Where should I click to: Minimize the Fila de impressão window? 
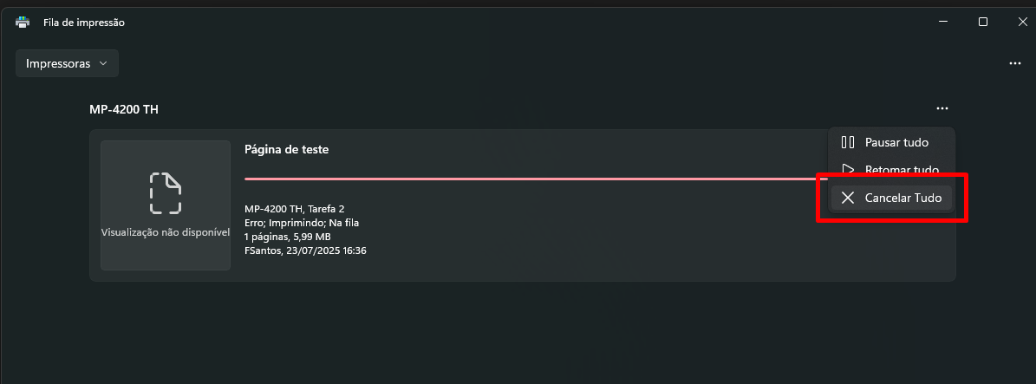[x=943, y=22]
